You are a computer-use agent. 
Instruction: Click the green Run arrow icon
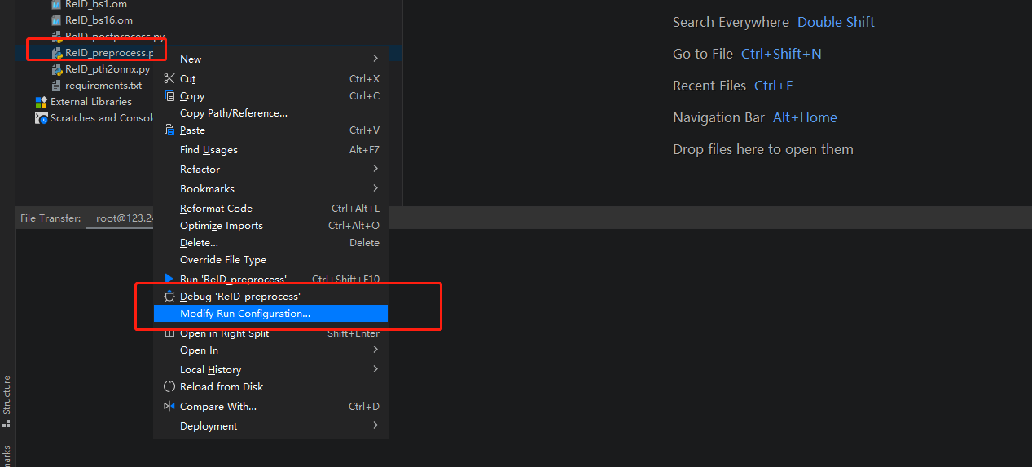(169, 279)
